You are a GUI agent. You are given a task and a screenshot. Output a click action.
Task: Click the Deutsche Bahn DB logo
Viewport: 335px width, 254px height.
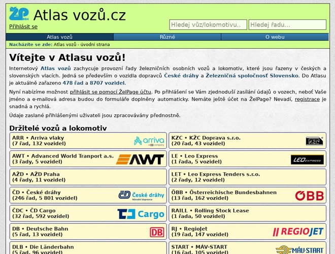point(157,232)
